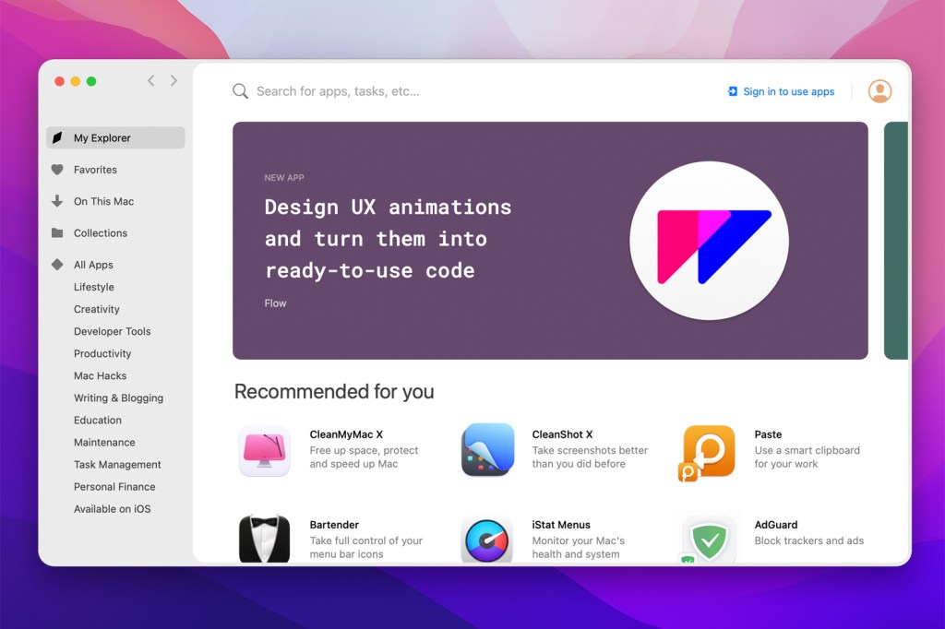Go forward with the right chevron
Screen dimensions: 945x629
[173, 81]
